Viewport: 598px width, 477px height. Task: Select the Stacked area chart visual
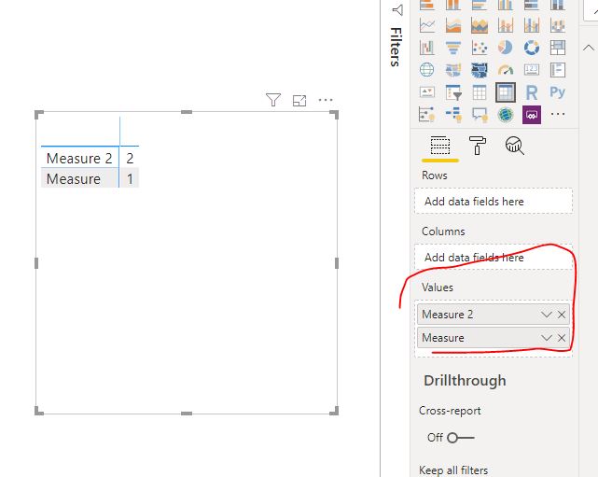480,25
